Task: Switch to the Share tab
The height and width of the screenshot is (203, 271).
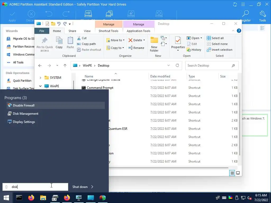Action: click(72, 31)
